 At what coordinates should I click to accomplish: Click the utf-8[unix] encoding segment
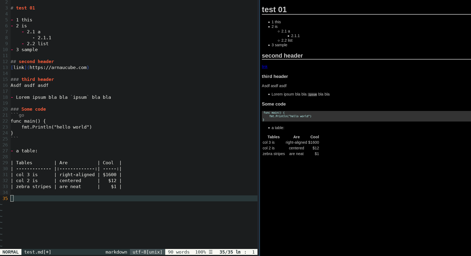tap(147, 252)
